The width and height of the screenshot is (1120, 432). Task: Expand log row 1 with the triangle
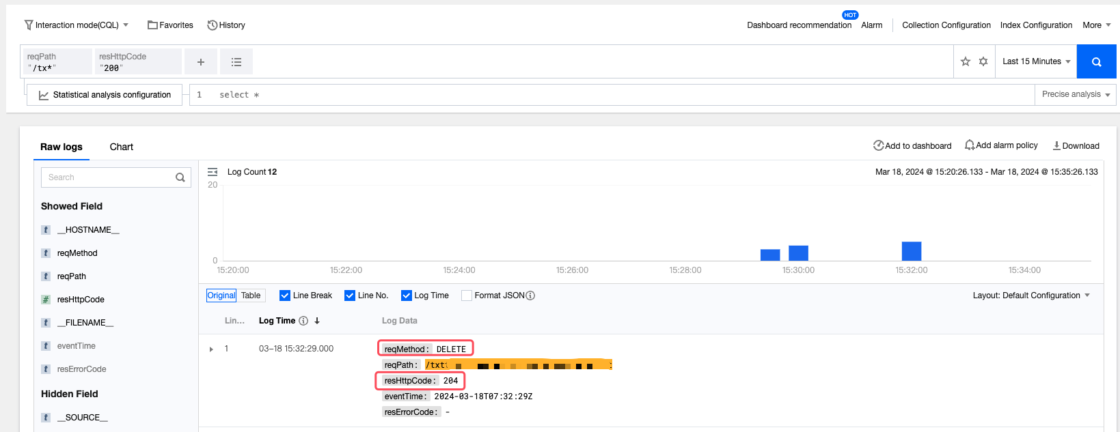tap(211, 349)
